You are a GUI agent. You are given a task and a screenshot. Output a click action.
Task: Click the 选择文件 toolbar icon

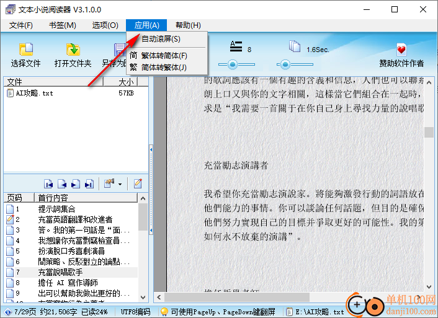[x=26, y=50]
